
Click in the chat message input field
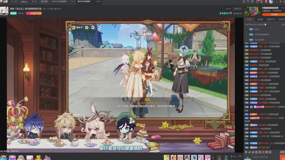point(265,157)
